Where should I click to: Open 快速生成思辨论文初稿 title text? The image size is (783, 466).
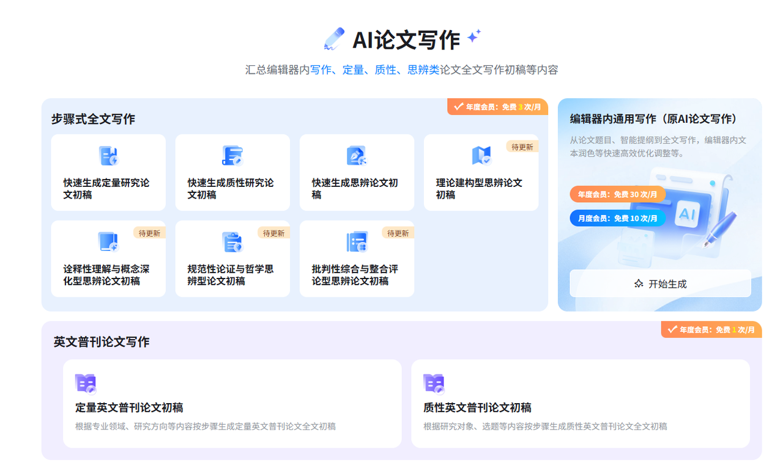355,189
